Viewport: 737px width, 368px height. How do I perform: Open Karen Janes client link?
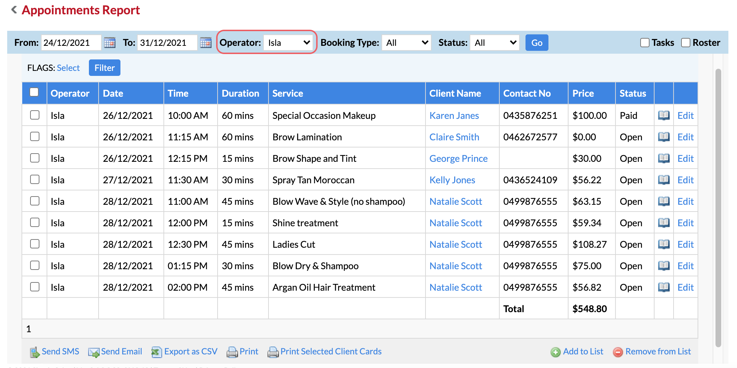click(454, 115)
